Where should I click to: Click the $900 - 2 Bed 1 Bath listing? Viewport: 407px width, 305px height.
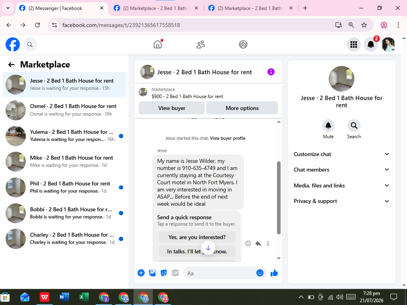point(187,97)
